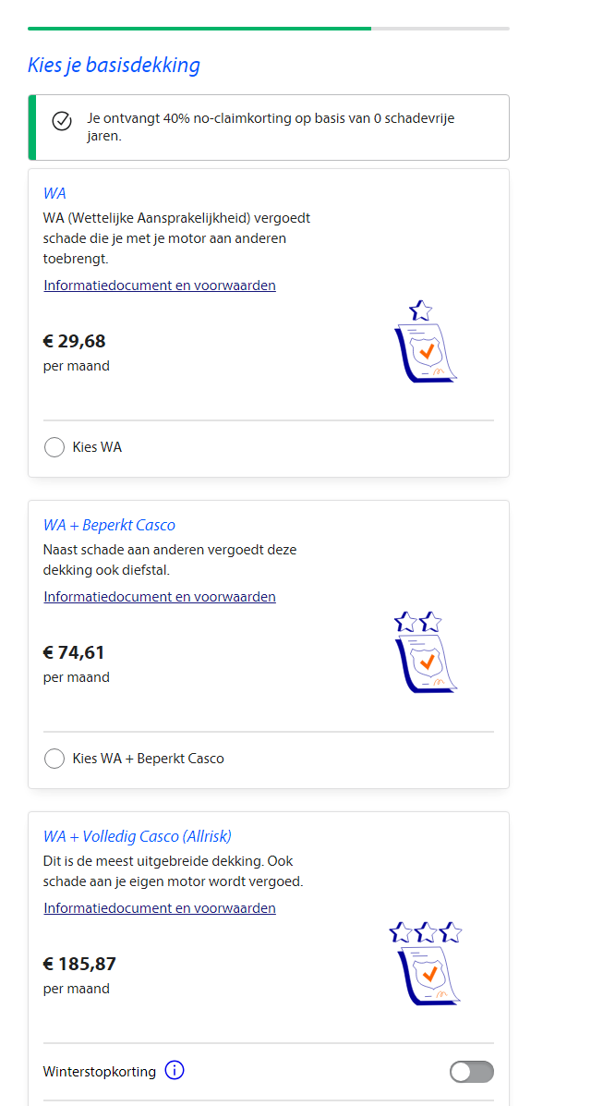Click the green progress bar at top

199,29
